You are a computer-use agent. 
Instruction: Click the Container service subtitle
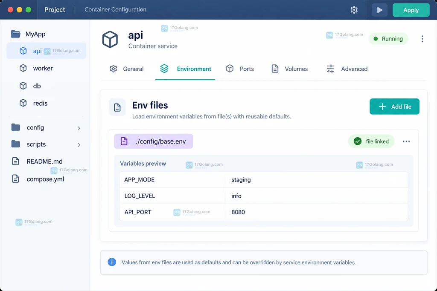coord(153,46)
